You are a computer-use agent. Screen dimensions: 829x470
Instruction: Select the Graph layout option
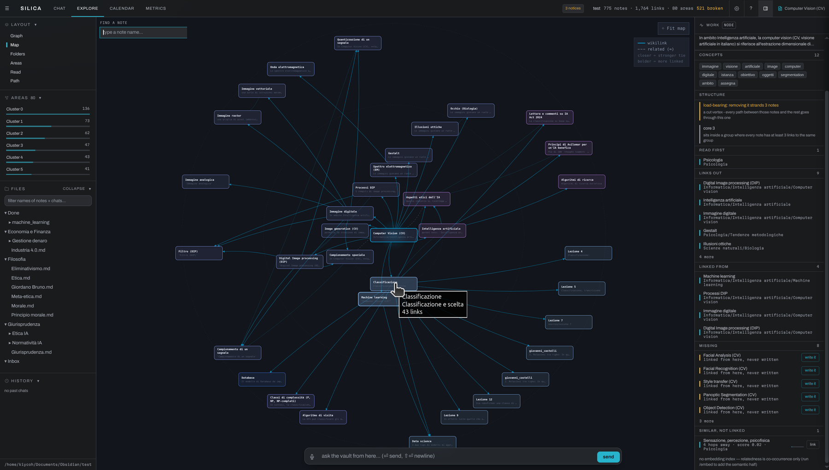[17, 36]
